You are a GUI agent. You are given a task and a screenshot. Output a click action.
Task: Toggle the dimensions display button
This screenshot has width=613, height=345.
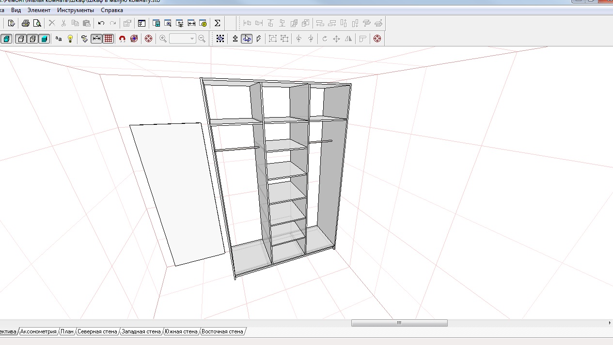(96, 39)
